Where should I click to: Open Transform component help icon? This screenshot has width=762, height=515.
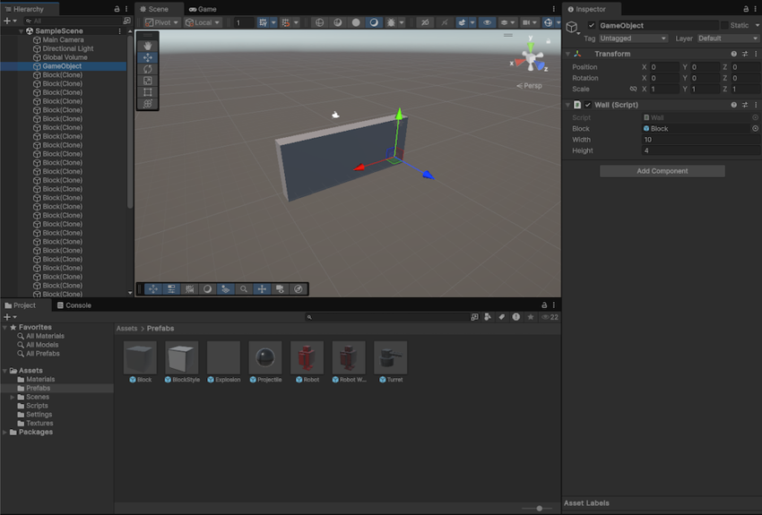[733, 55]
